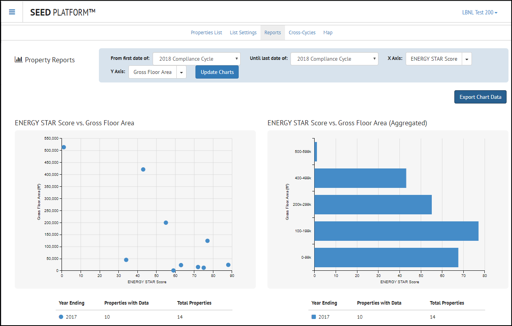Click the highest Gross Floor Area scatter point
Image resolution: width=512 pixels, height=326 pixels.
pyautogui.click(x=63, y=147)
